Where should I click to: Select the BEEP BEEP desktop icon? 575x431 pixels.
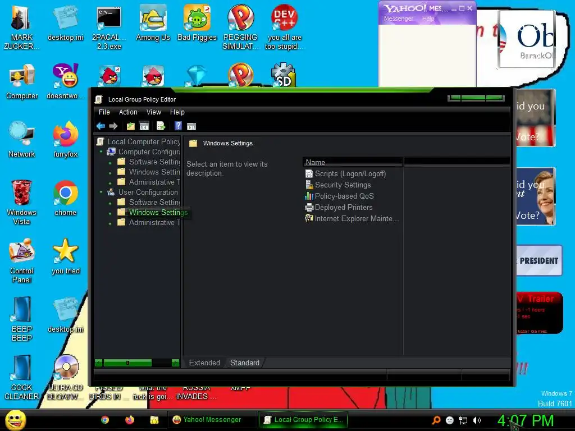click(22, 319)
